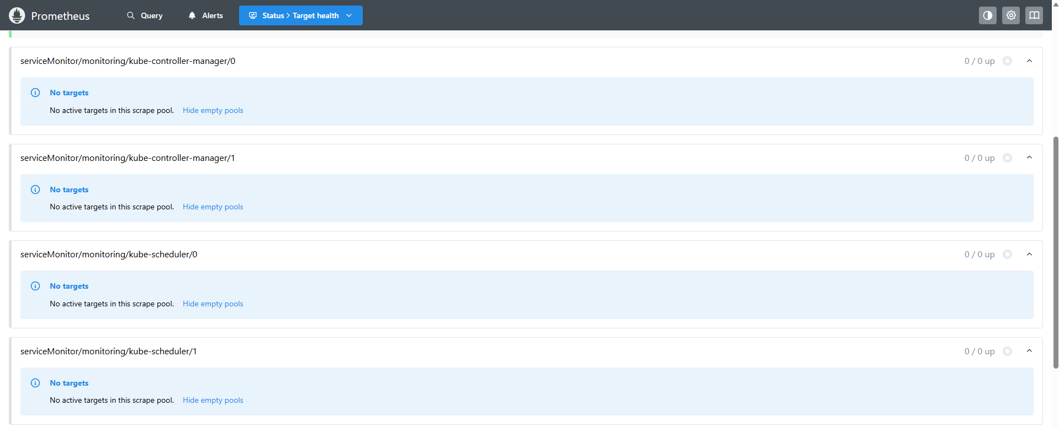The height and width of the screenshot is (427, 1059).
Task: Click health ring of kube-controller-manager/1
Action: pos(1008,158)
